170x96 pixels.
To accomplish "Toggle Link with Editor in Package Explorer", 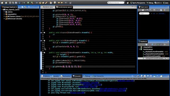I will [x=25, y=7].
